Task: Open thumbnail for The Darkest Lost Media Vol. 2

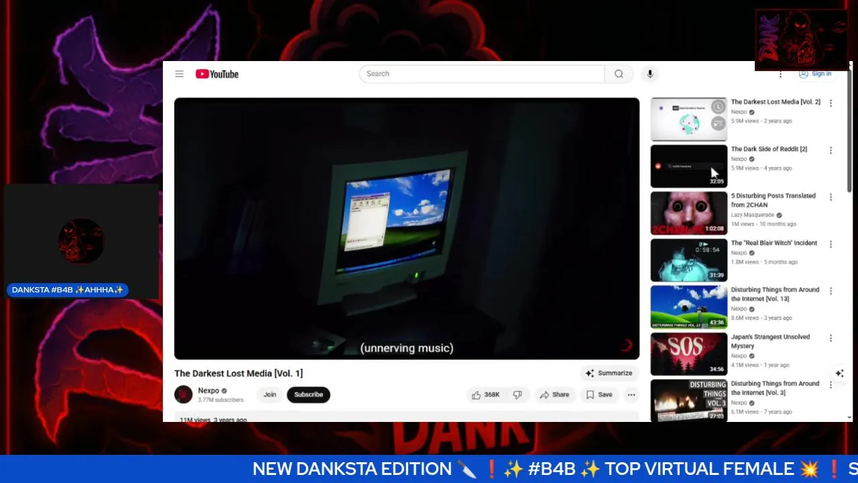Action: pyautogui.click(x=688, y=119)
